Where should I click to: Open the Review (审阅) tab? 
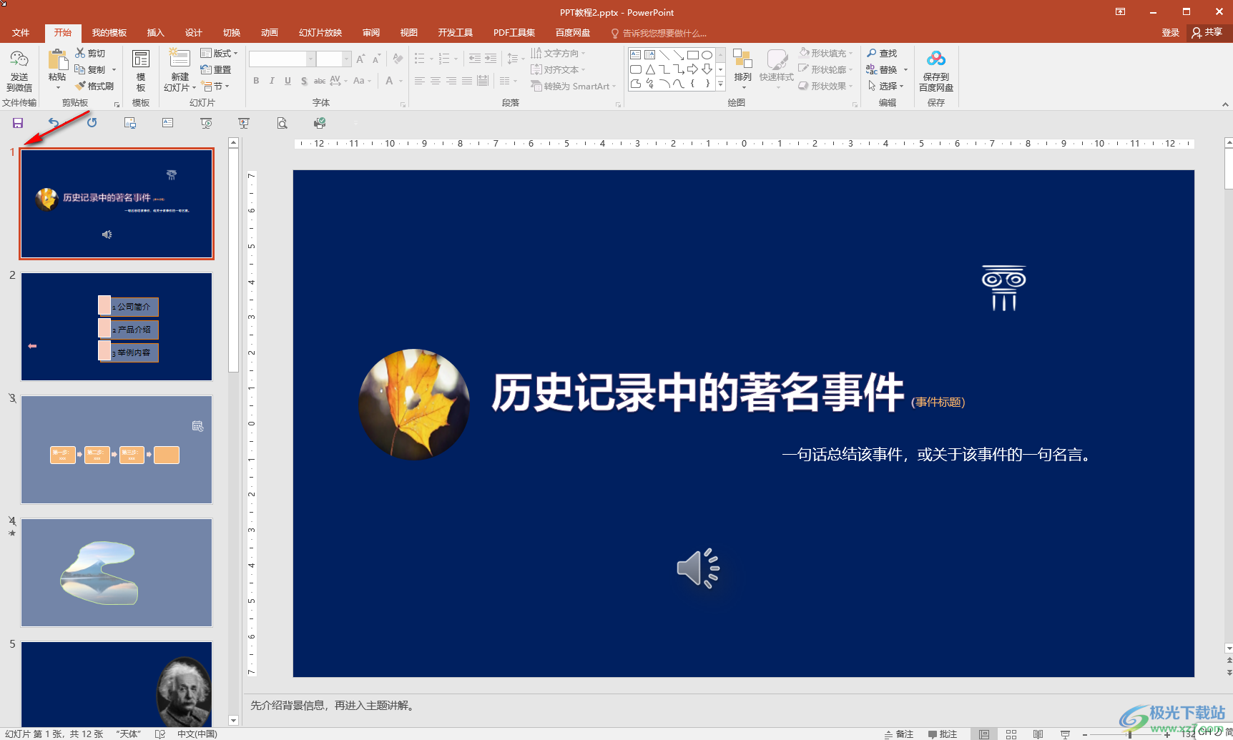coord(370,33)
